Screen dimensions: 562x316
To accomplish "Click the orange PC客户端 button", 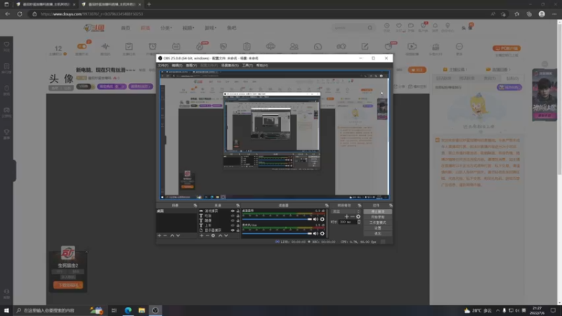I will coord(507,48).
